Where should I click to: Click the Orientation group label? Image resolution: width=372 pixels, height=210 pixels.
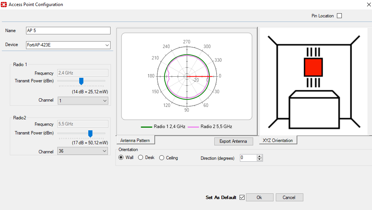pyautogui.click(x=128, y=150)
